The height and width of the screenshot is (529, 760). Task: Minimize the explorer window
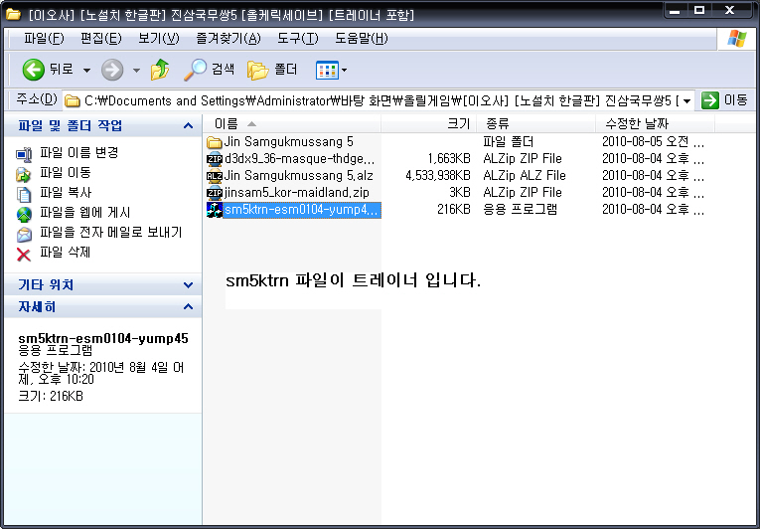[x=675, y=11]
